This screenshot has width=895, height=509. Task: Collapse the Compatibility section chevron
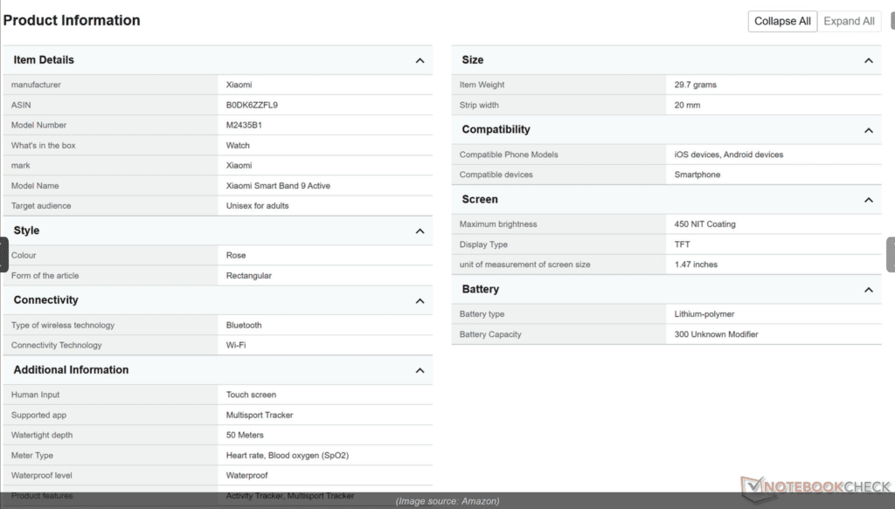(868, 131)
